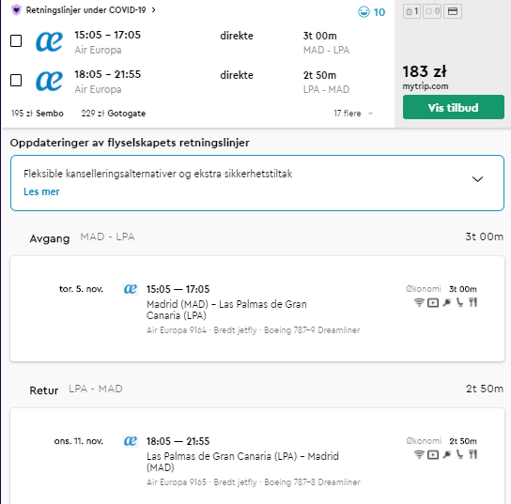
Task: Click the Wi-Fi icon on outbound flight
Action: tap(419, 303)
